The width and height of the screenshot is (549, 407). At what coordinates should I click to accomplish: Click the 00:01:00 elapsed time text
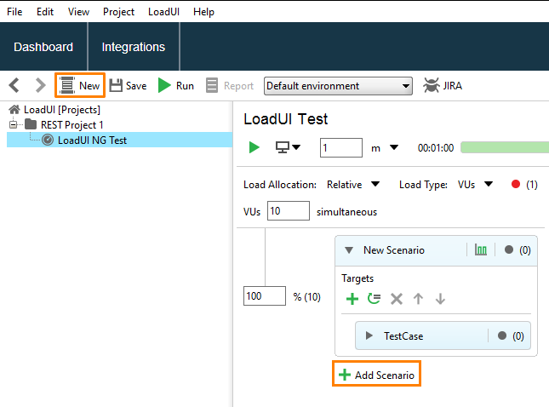click(x=436, y=148)
